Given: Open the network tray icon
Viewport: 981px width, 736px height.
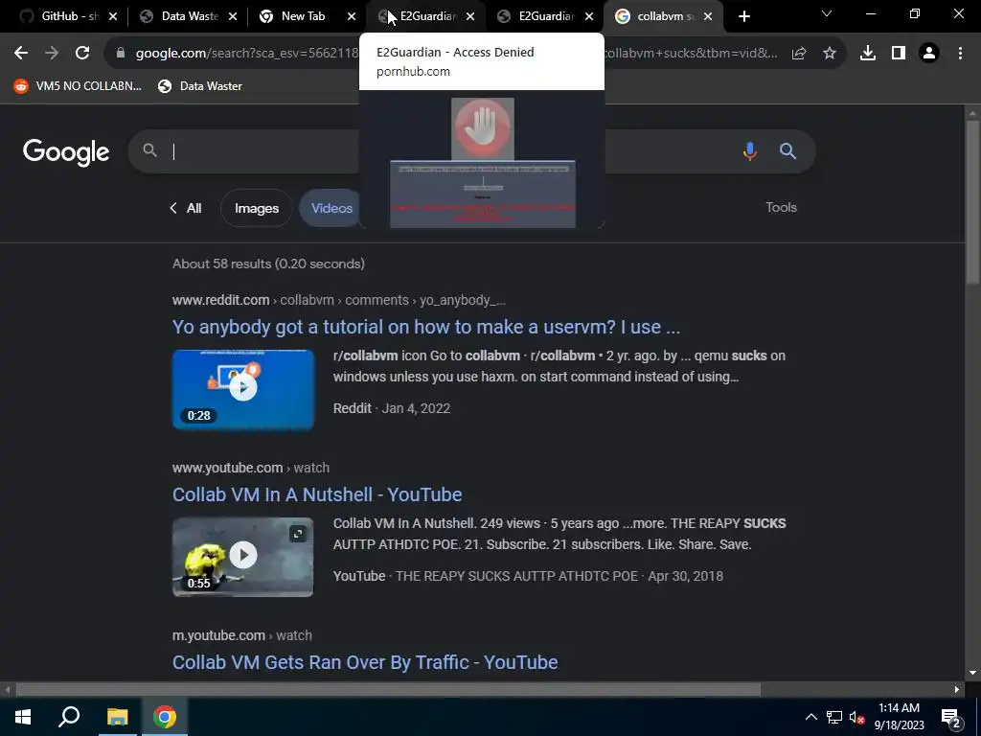Looking at the screenshot, I should pyautogui.click(x=834, y=717).
